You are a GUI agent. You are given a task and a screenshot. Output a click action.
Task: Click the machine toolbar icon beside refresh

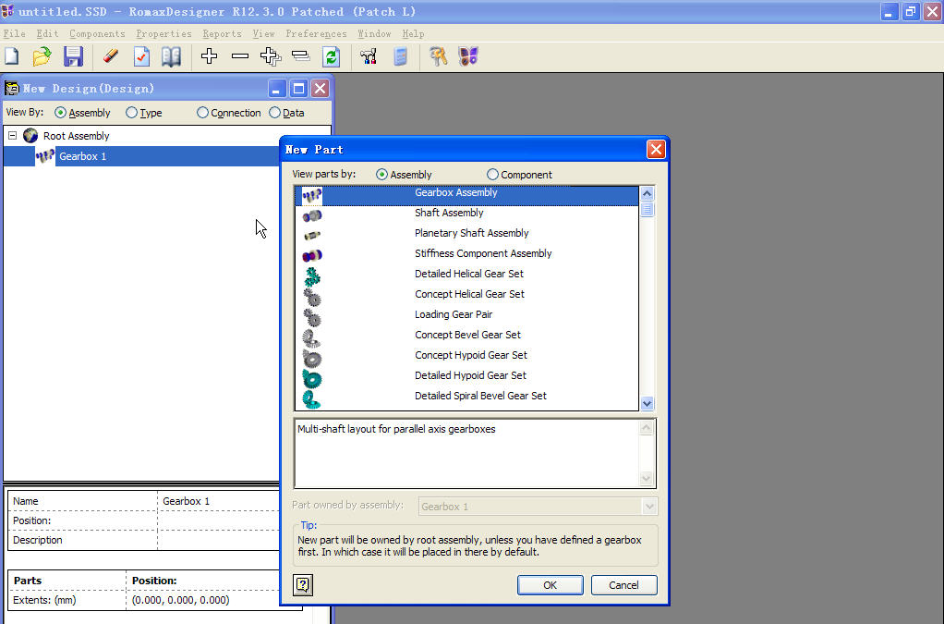pos(369,56)
